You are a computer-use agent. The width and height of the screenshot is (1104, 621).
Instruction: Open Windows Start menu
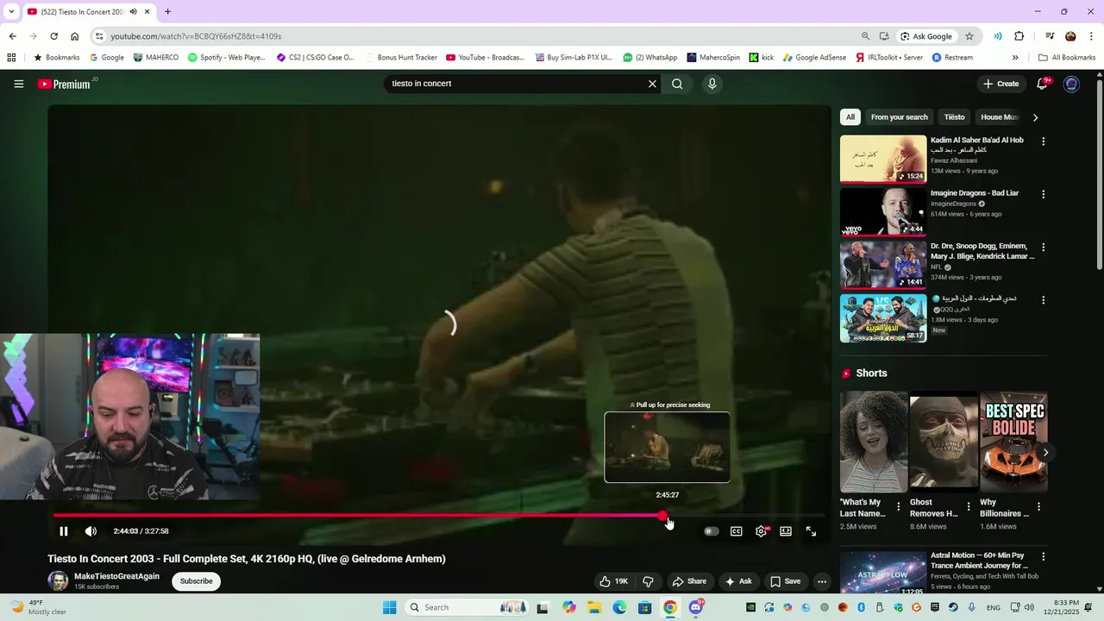coord(389,607)
